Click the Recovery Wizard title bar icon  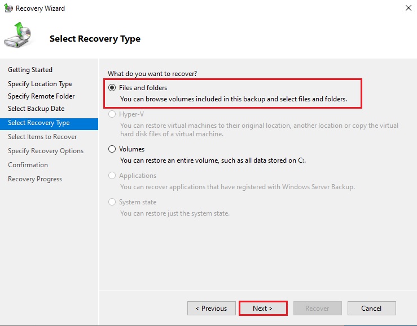(8, 8)
